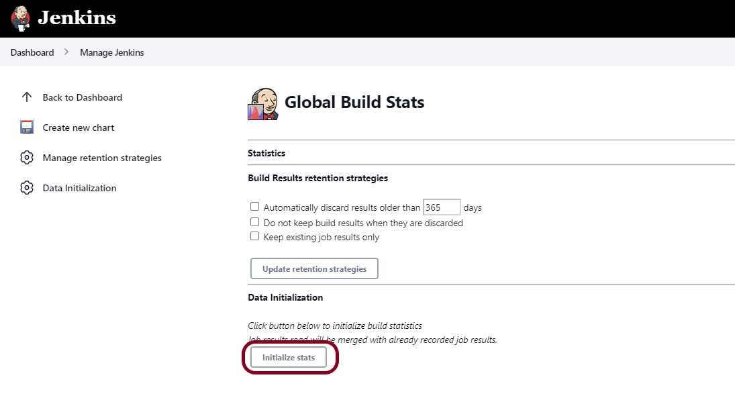
Task: Toggle Do not keep build results checkbox
Action: pyautogui.click(x=254, y=222)
